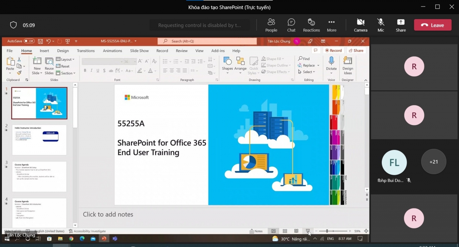Viewport: 459px width, 247px height.
Task: Switch to the Design tab
Action: pyautogui.click(x=63, y=50)
